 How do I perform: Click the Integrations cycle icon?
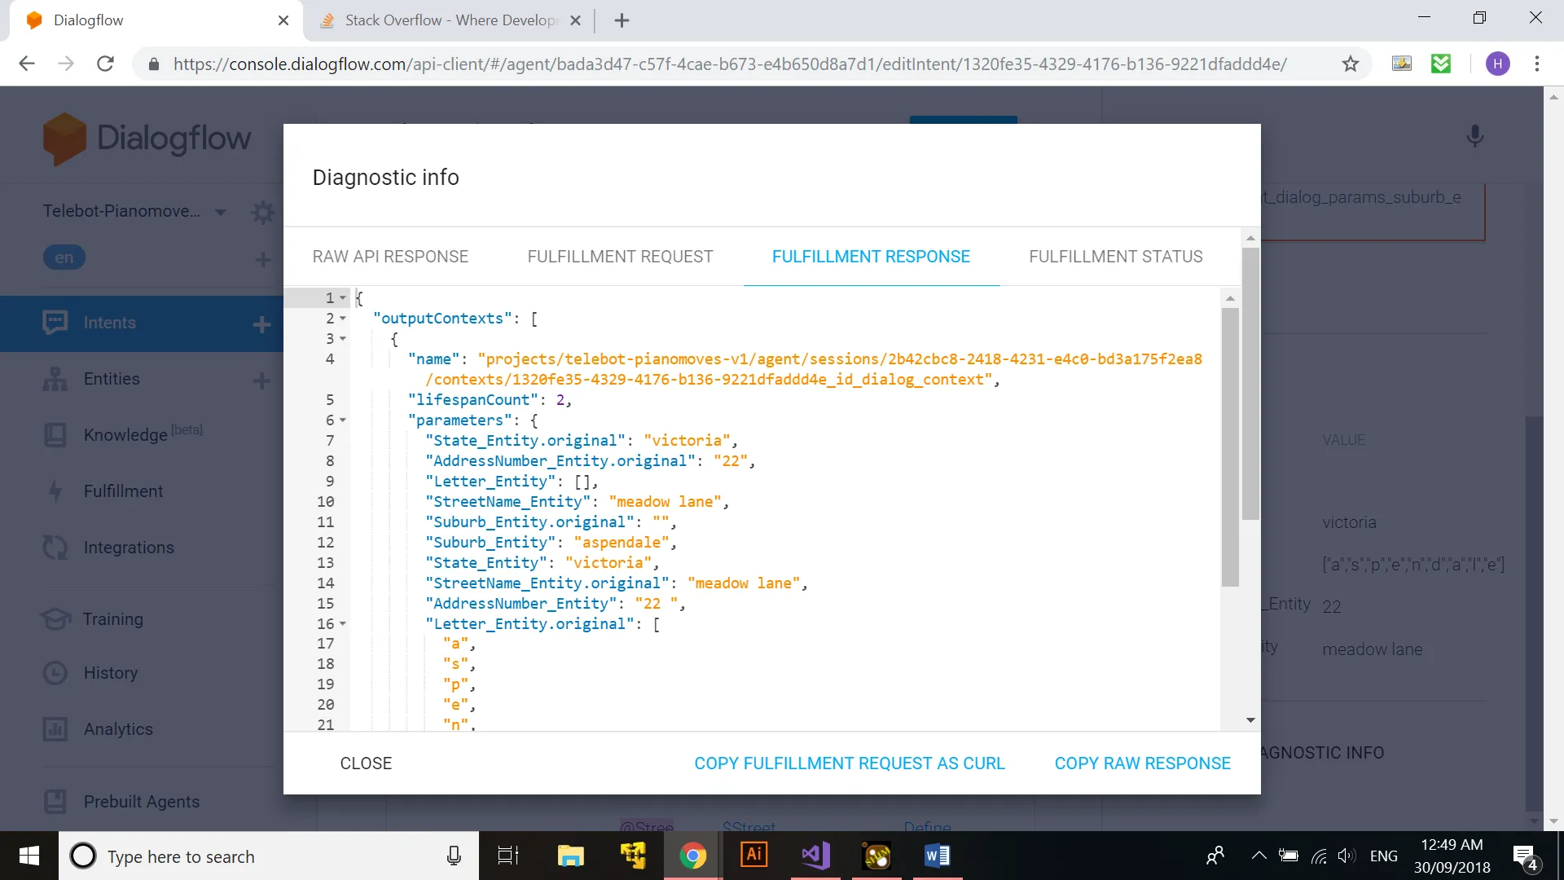pyautogui.click(x=55, y=548)
